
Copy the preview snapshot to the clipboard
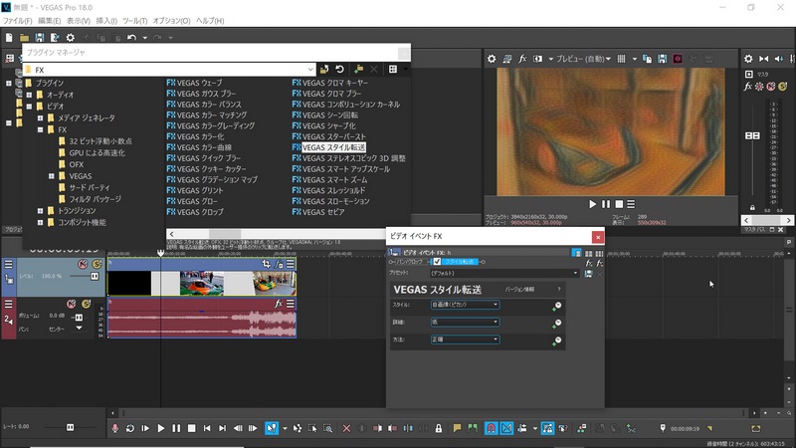coord(648,59)
